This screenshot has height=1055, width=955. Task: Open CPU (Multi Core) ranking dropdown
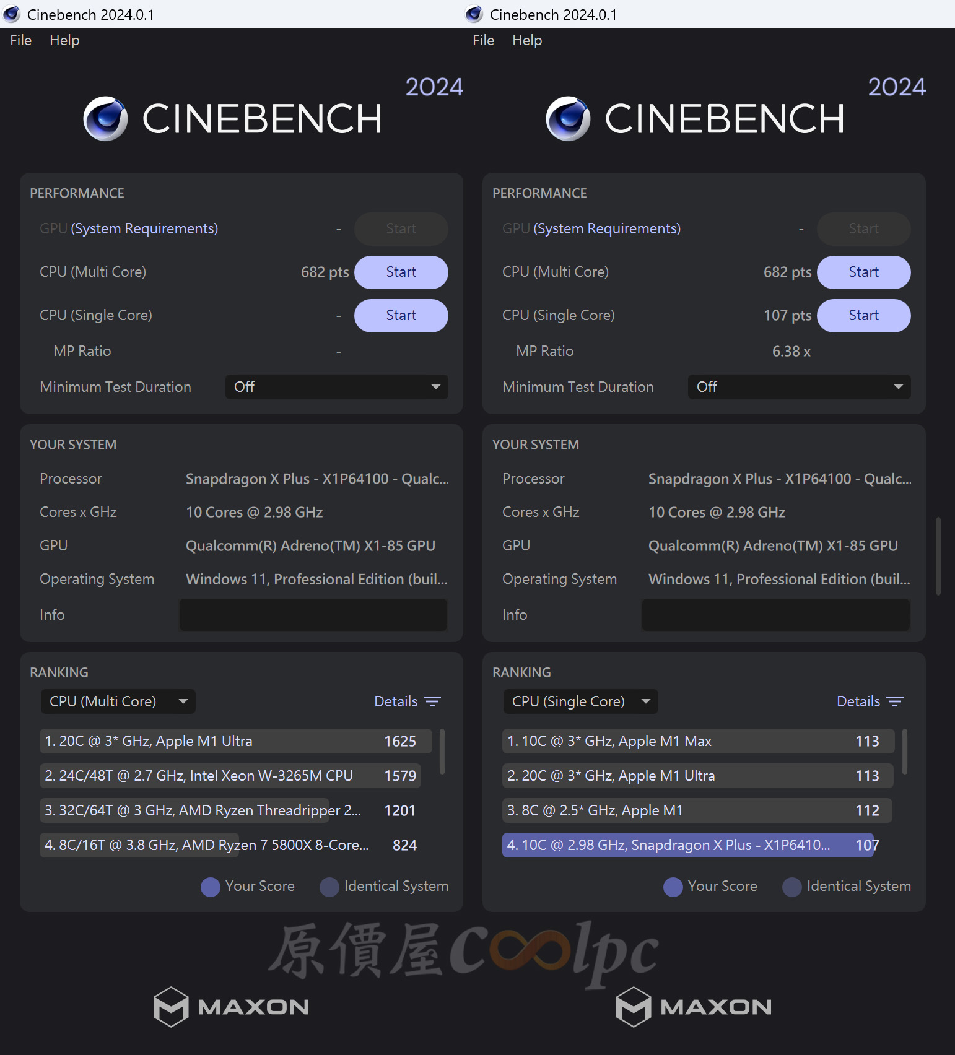click(x=118, y=701)
